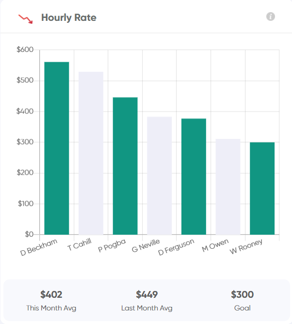
Task: Click the M Owen axis label
Action: 215,245
